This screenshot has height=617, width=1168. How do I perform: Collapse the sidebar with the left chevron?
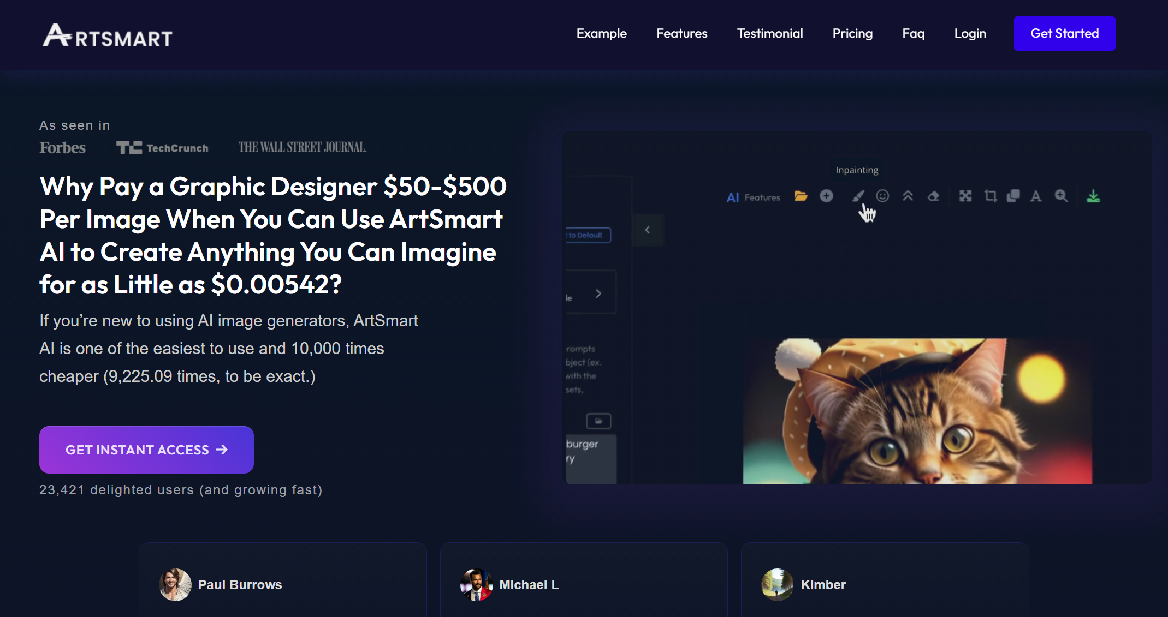(648, 230)
